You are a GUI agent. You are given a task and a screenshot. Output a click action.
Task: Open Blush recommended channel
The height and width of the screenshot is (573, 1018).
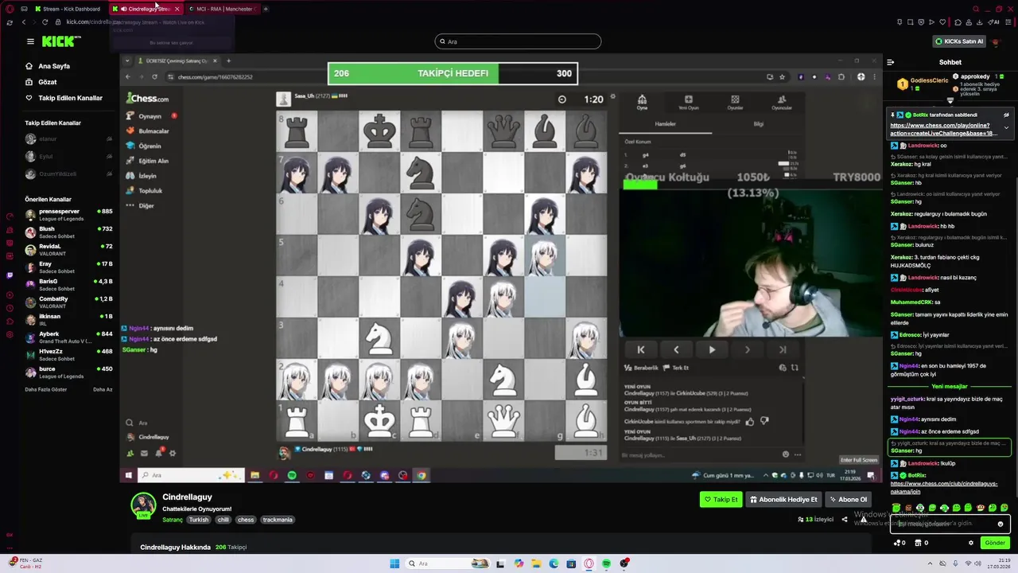click(x=70, y=232)
